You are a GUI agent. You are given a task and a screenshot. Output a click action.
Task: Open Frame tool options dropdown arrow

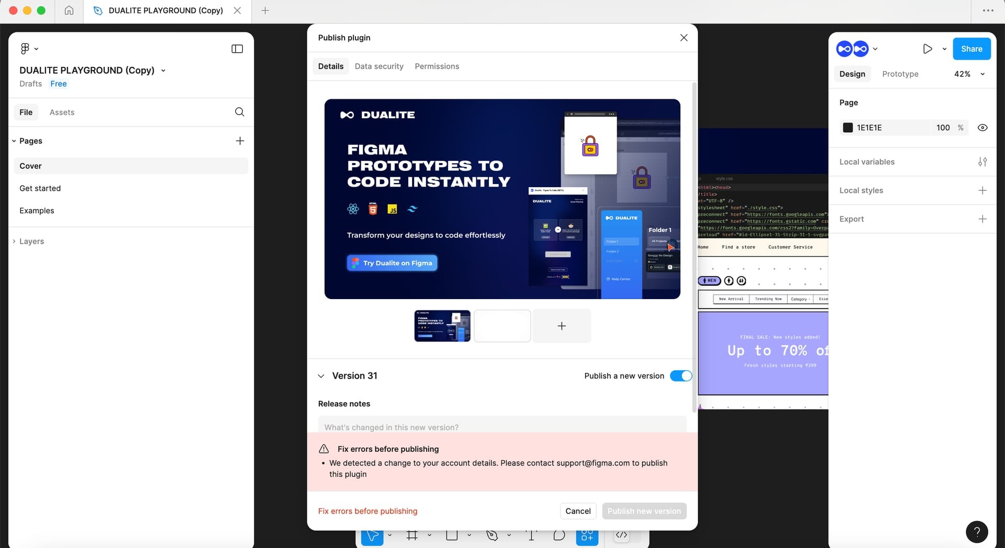click(429, 535)
